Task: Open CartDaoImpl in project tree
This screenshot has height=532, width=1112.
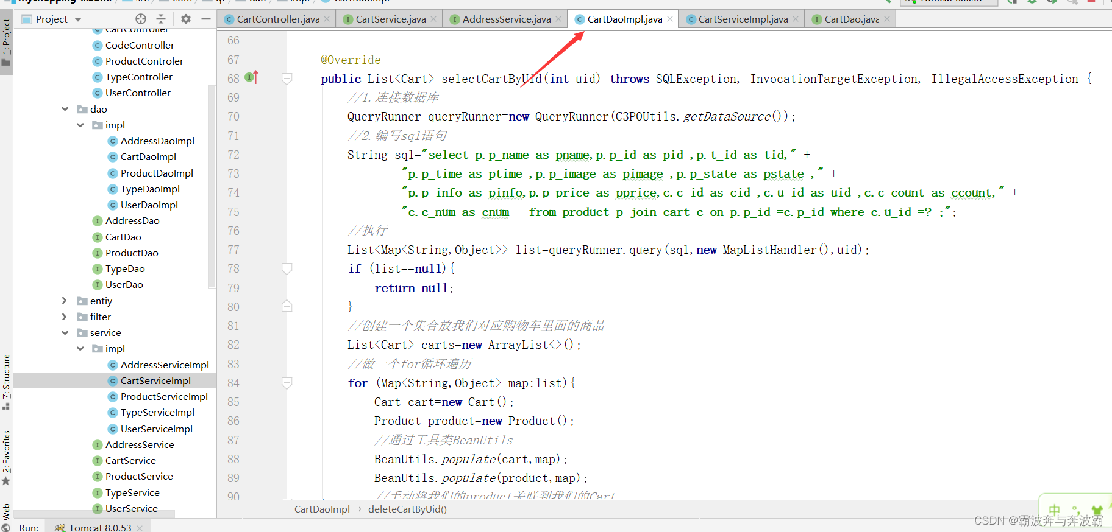Action: [148, 156]
